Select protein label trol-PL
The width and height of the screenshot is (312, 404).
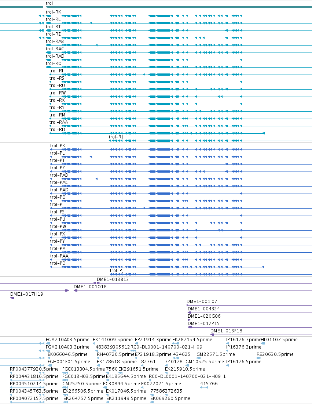coord(57,153)
